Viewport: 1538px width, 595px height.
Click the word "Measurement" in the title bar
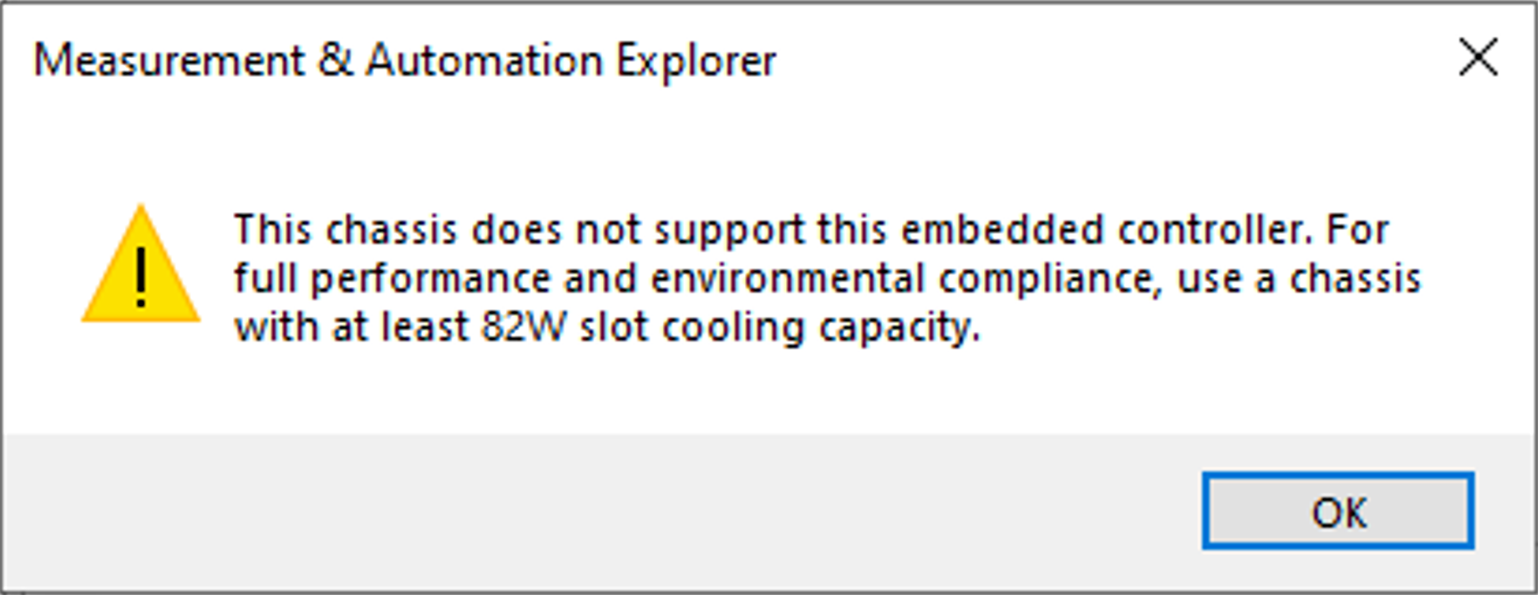[x=170, y=61]
